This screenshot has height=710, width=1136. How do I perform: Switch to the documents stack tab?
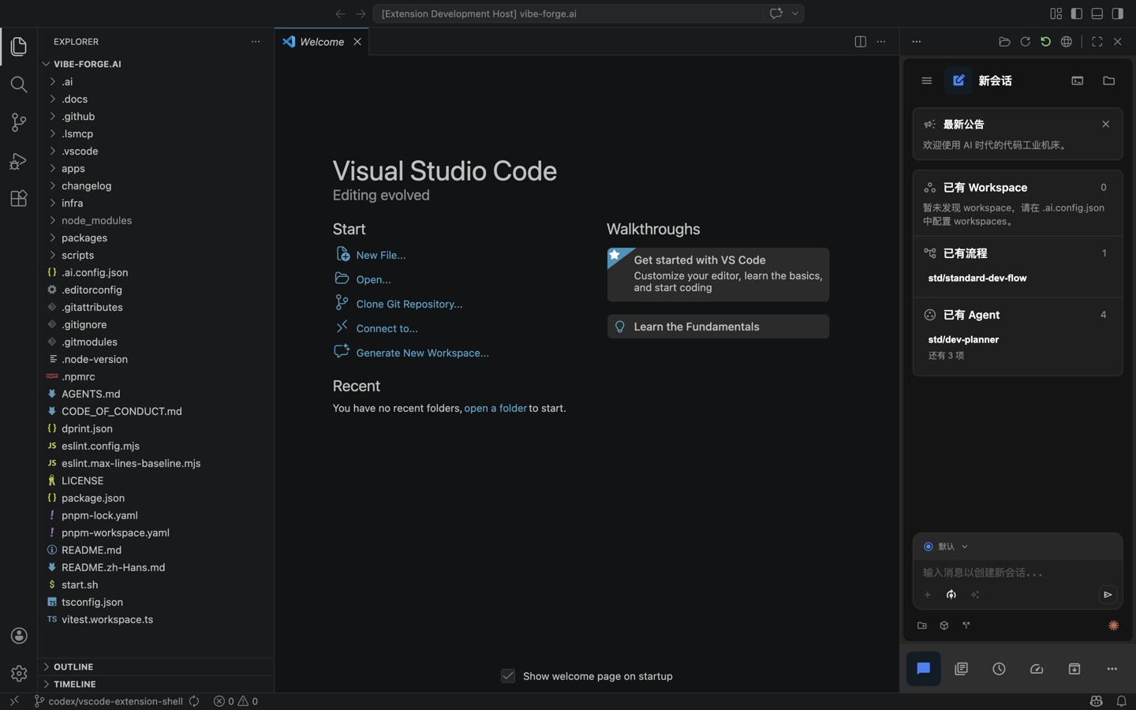coord(962,669)
